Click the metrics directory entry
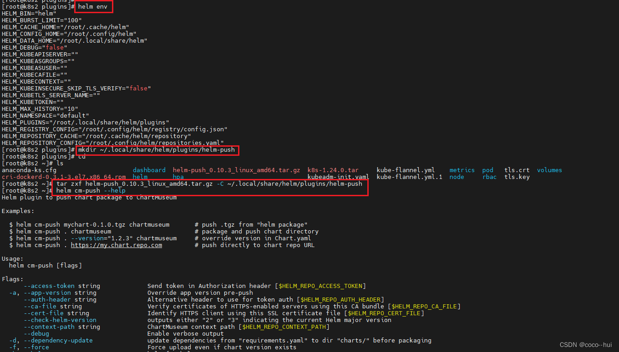The width and height of the screenshot is (619, 352). coord(462,170)
